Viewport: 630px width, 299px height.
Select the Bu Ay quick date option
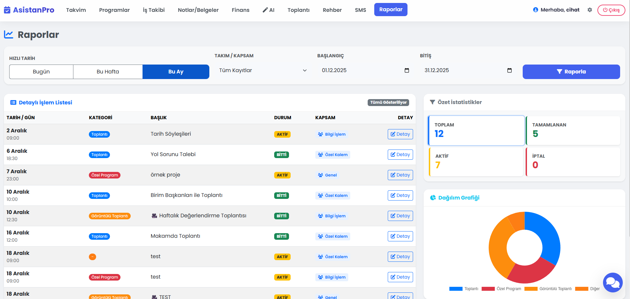176,72
